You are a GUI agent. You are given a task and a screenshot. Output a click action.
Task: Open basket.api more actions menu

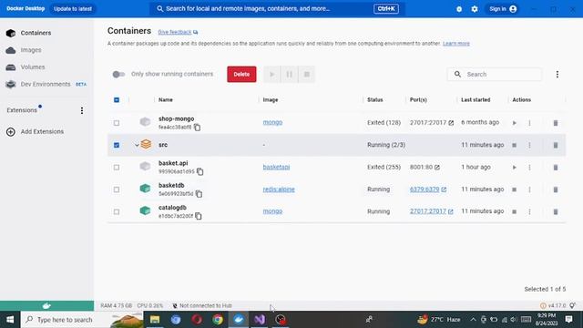point(529,168)
